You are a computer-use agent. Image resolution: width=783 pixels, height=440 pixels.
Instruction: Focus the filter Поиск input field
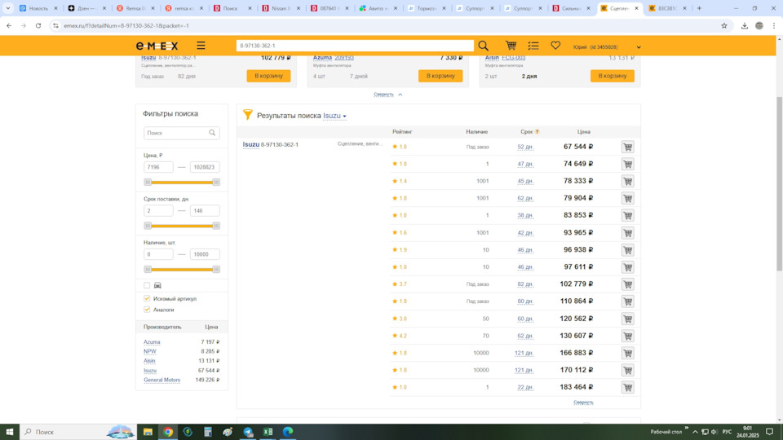(181, 133)
